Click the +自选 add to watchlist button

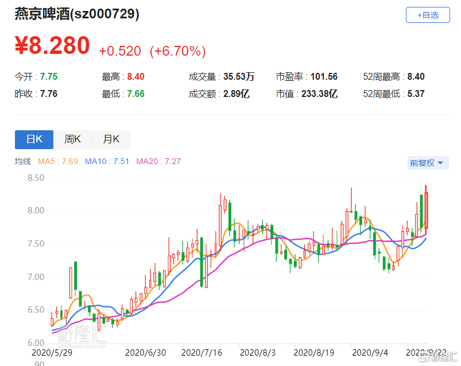(x=428, y=15)
